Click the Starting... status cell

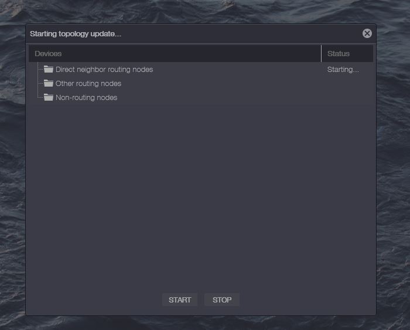343,70
